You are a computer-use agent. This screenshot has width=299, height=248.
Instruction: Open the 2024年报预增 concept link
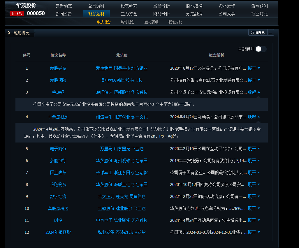click(x=58, y=232)
